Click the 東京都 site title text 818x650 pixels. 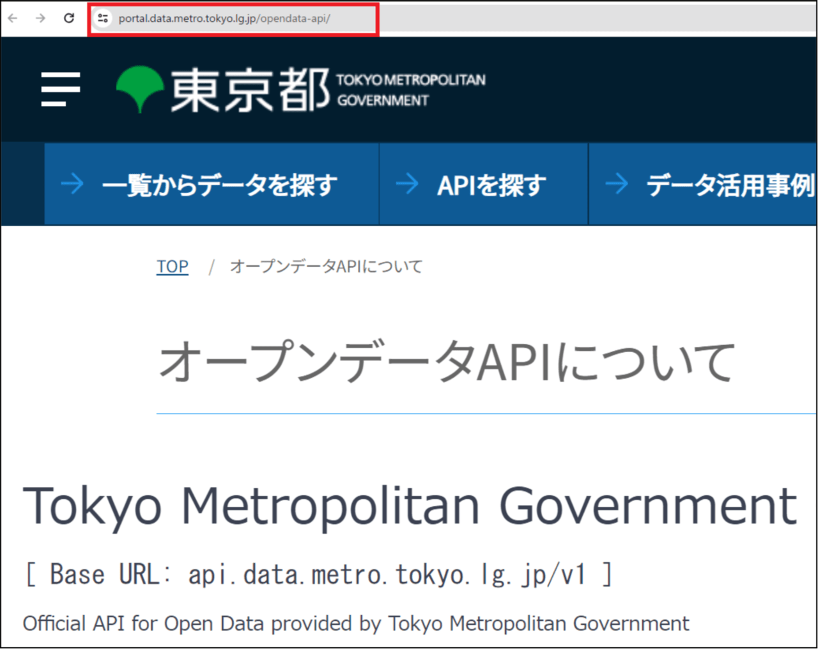(x=249, y=90)
